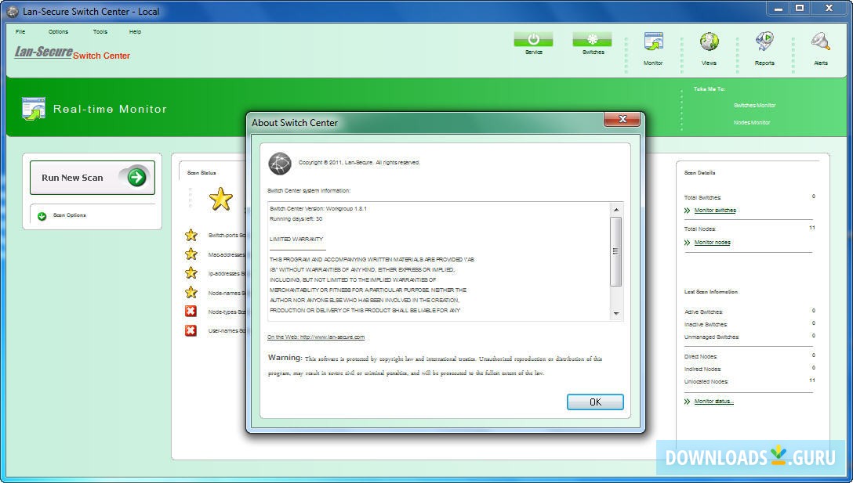Open the File menu

20,31
